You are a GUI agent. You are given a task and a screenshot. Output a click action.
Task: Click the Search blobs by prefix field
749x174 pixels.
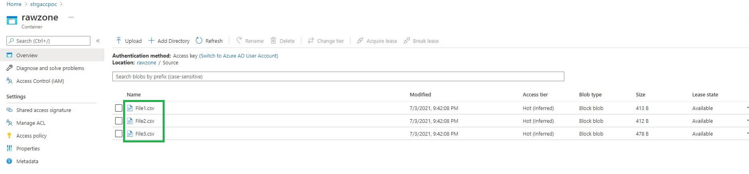[338, 76]
